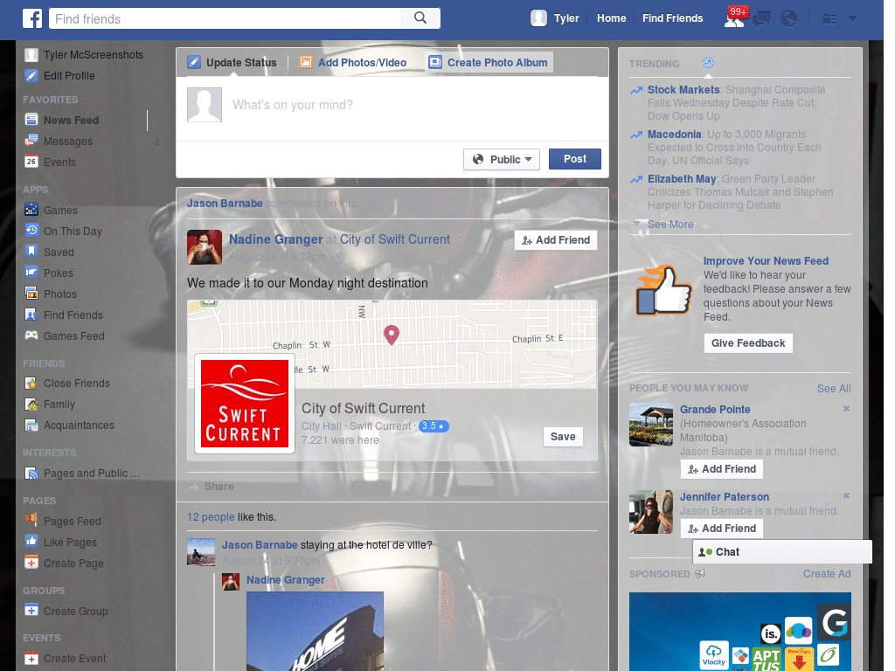Click the Pages and Public feed icon
The height and width of the screenshot is (671, 895).
(x=31, y=473)
